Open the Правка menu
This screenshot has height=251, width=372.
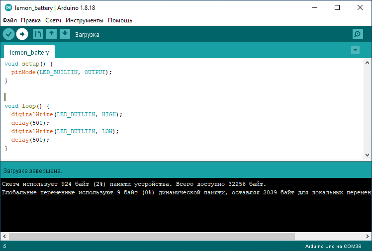tap(31, 20)
